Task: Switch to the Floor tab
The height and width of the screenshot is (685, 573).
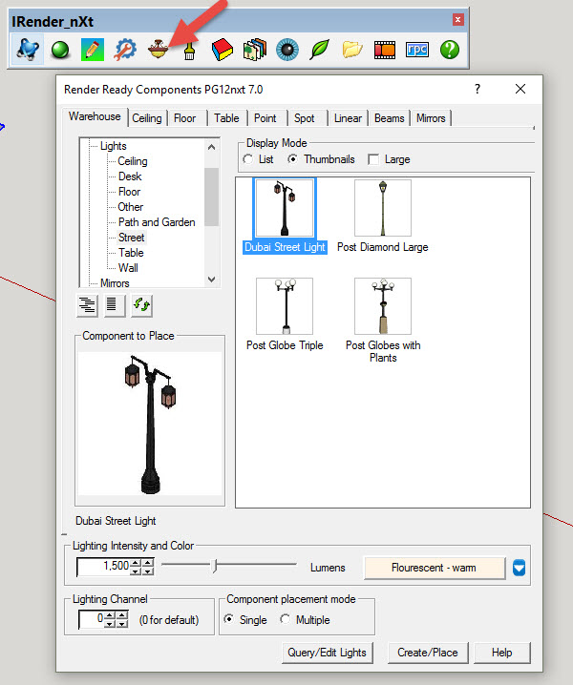Action: click(x=184, y=118)
